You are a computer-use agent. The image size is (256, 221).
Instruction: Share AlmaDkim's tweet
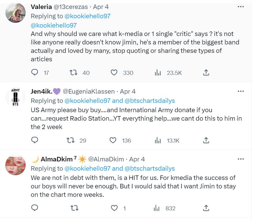(206, 208)
